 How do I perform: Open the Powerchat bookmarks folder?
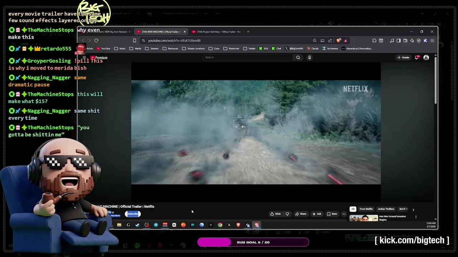231,49
